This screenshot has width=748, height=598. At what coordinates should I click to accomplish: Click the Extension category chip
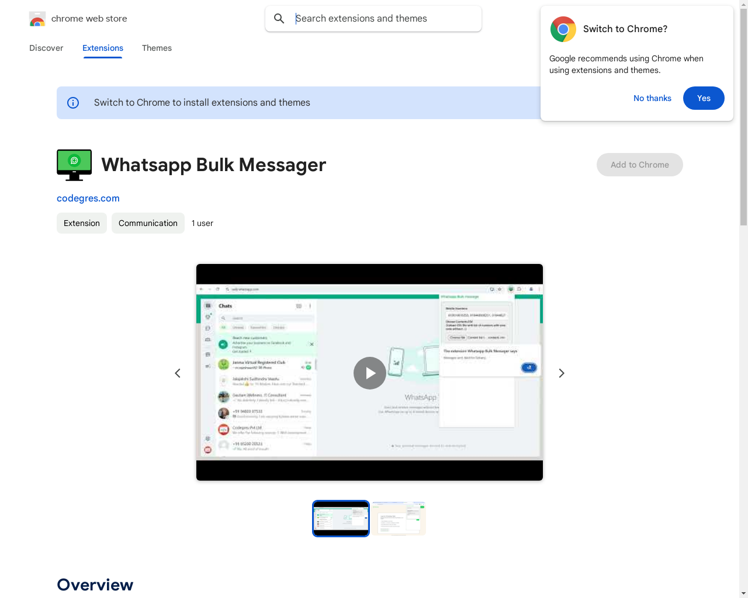82,223
